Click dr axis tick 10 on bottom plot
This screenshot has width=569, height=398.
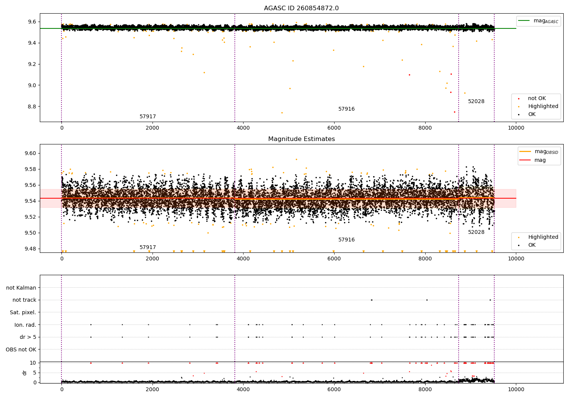coord(33,363)
